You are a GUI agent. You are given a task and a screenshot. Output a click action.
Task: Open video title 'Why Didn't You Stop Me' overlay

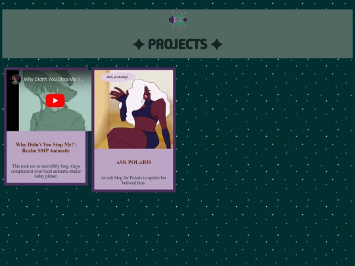(54, 79)
